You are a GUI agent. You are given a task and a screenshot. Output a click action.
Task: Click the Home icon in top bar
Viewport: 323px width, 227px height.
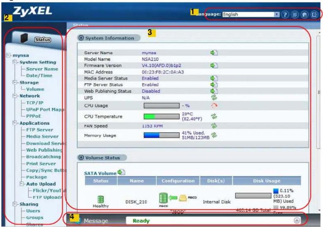(x=305, y=14)
